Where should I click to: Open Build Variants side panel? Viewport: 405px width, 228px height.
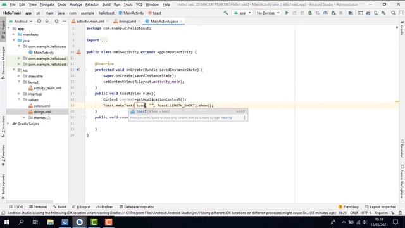coord(3,186)
